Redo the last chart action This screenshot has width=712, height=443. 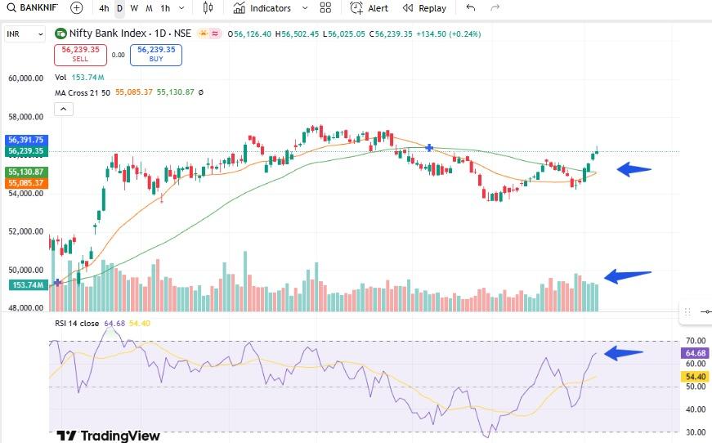tap(495, 7)
